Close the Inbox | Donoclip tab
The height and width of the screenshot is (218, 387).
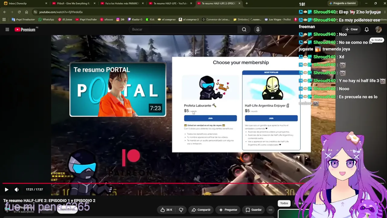click(46, 3)
